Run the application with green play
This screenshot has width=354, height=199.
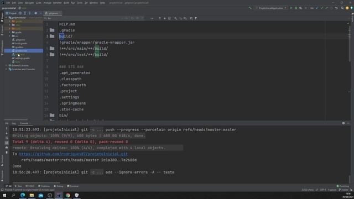[291, 8]
